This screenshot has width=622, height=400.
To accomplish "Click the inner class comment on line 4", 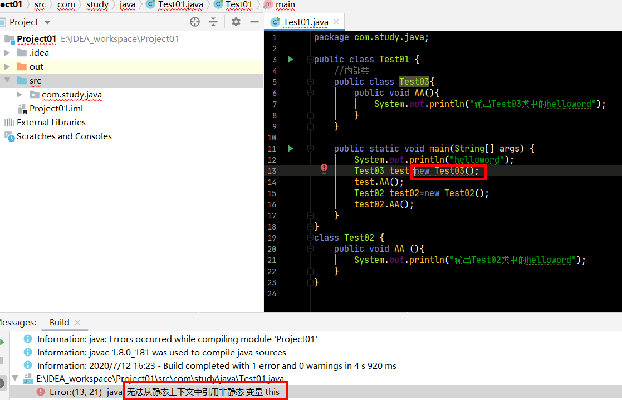I will click(x=351, y=71).
